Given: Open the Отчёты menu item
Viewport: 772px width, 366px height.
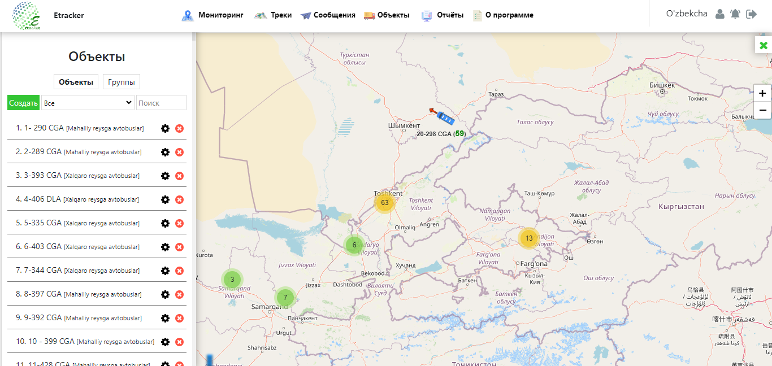Looking at the screenshot, I should click(443, 15).
